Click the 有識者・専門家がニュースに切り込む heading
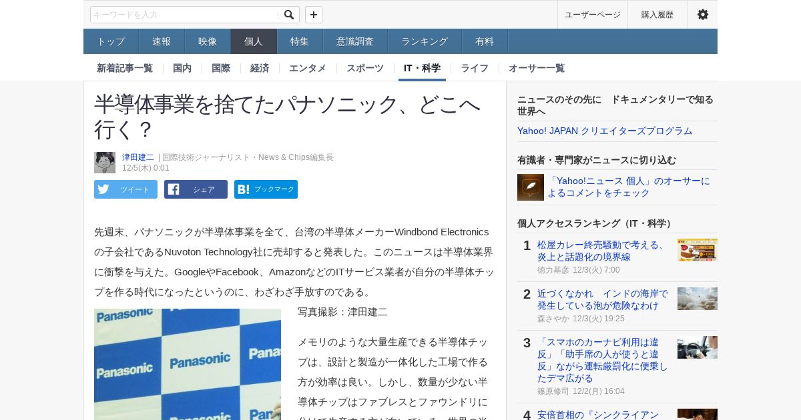Viewport: 801px width, 420px height. (x=597, y=160)
